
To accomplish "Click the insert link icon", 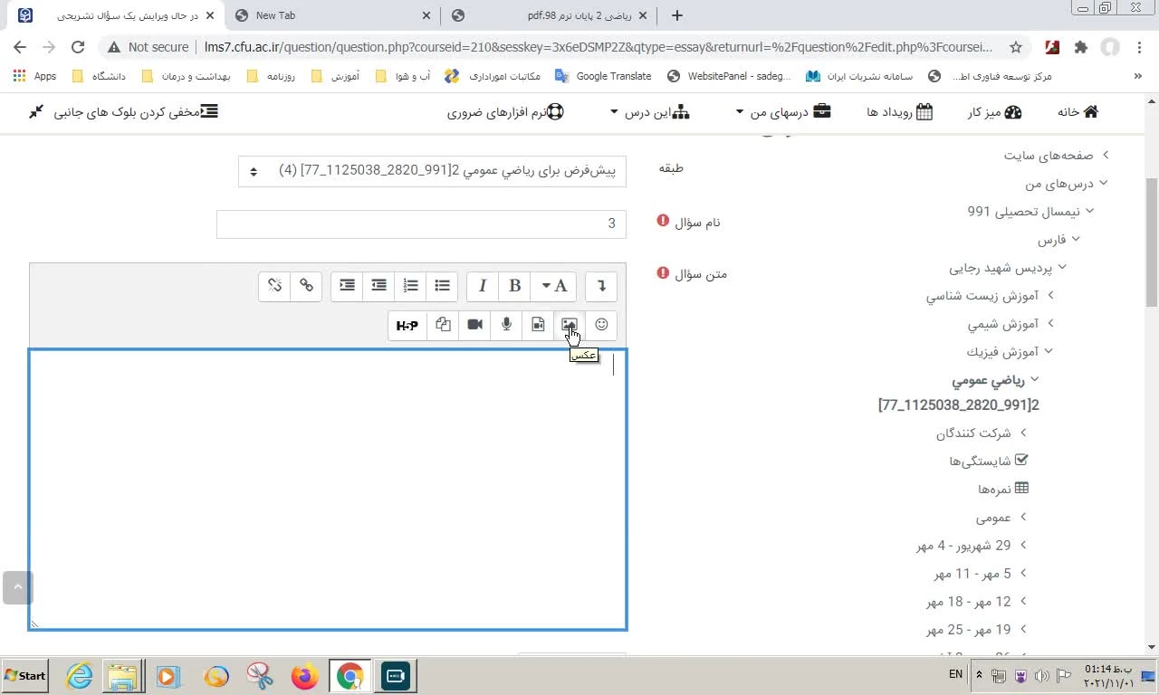I will coord(306,286).
